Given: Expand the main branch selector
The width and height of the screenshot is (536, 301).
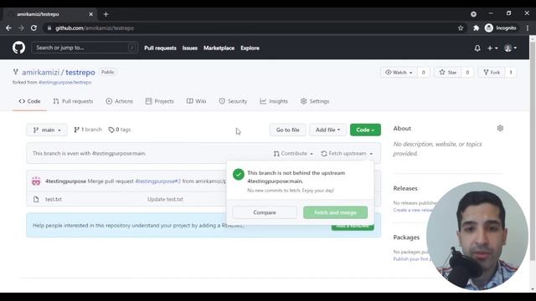Looking at the screenshot, I should [47, 130].
